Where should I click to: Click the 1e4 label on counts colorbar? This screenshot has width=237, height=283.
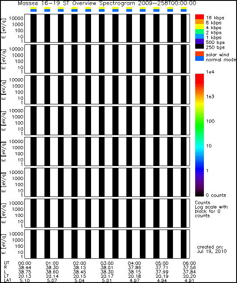[x=210, y=72]
